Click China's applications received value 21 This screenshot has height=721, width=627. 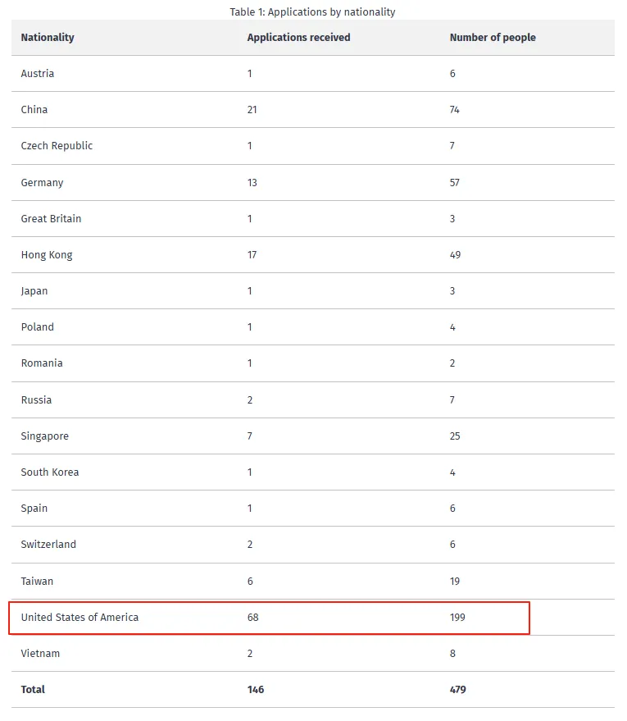point(252,110)
